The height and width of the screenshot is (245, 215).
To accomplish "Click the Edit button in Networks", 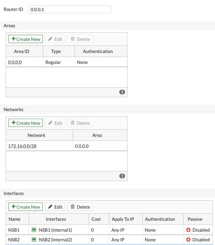I will coord(55,123).
